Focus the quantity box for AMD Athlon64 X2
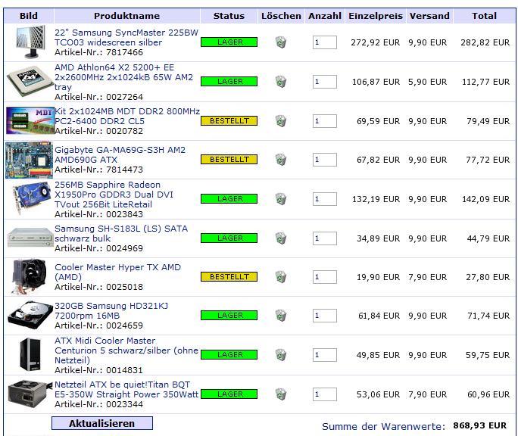The image size is (518, 436). (325, 82)
